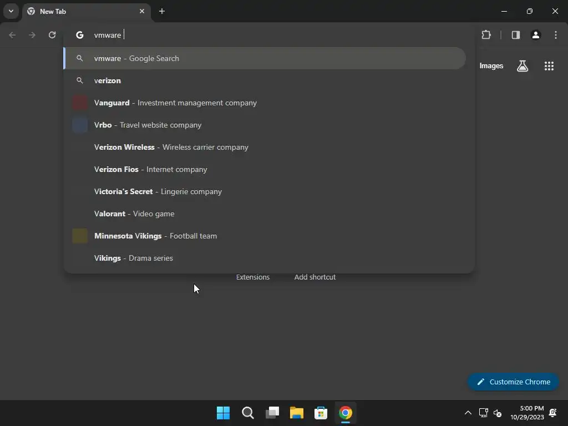The image size is (568, 426).
Task: Open Task View on the taskbar
Action: coord(272,413)
